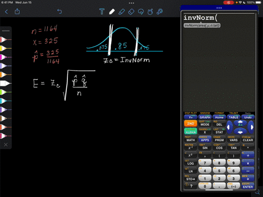Viewport: 263px width, 197px height.
Task: Tap the Y= calculator key
Action: point(191,117)
